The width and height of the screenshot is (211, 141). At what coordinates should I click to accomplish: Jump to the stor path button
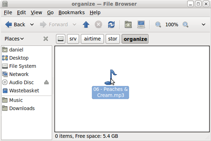pyautogui.click(x=113, y=39)
